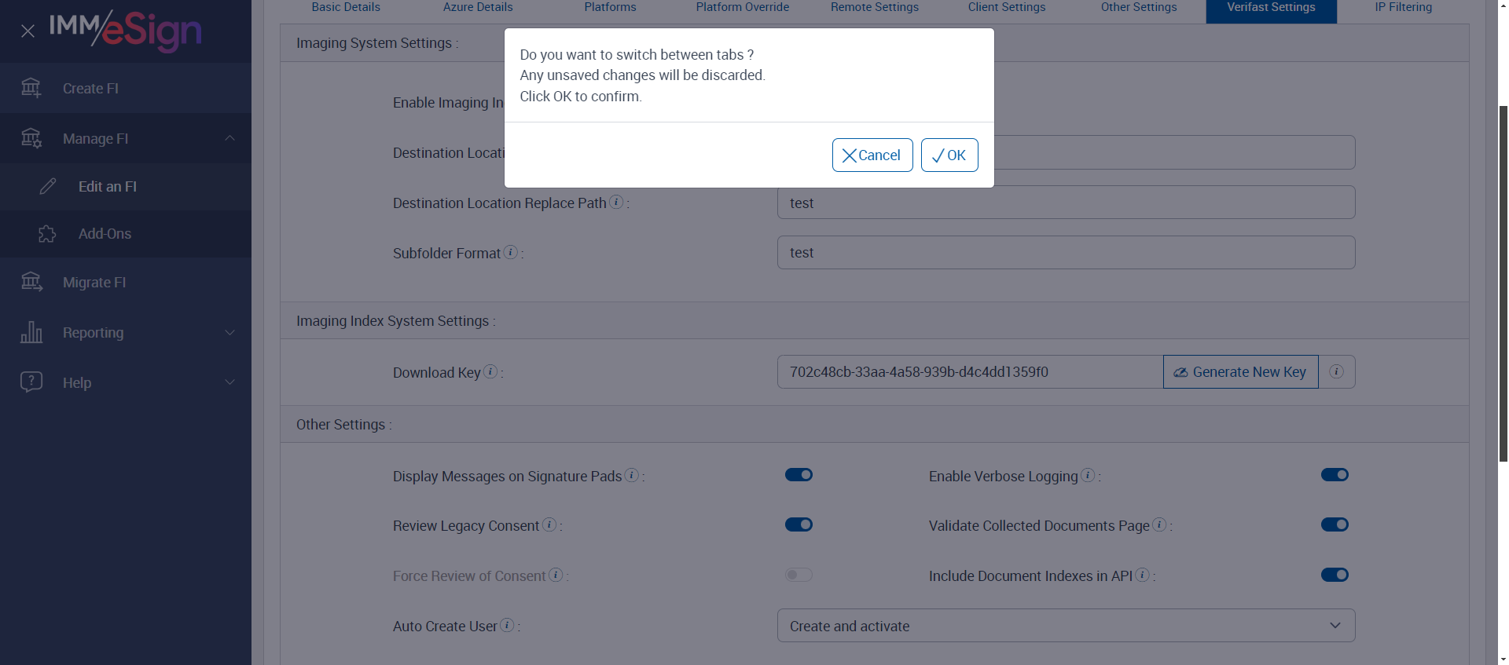Click the Create FI bank icon
1509x665 pixels.
coord(31,88)
